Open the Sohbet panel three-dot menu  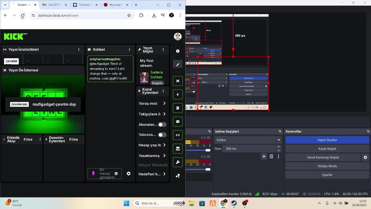130,50
